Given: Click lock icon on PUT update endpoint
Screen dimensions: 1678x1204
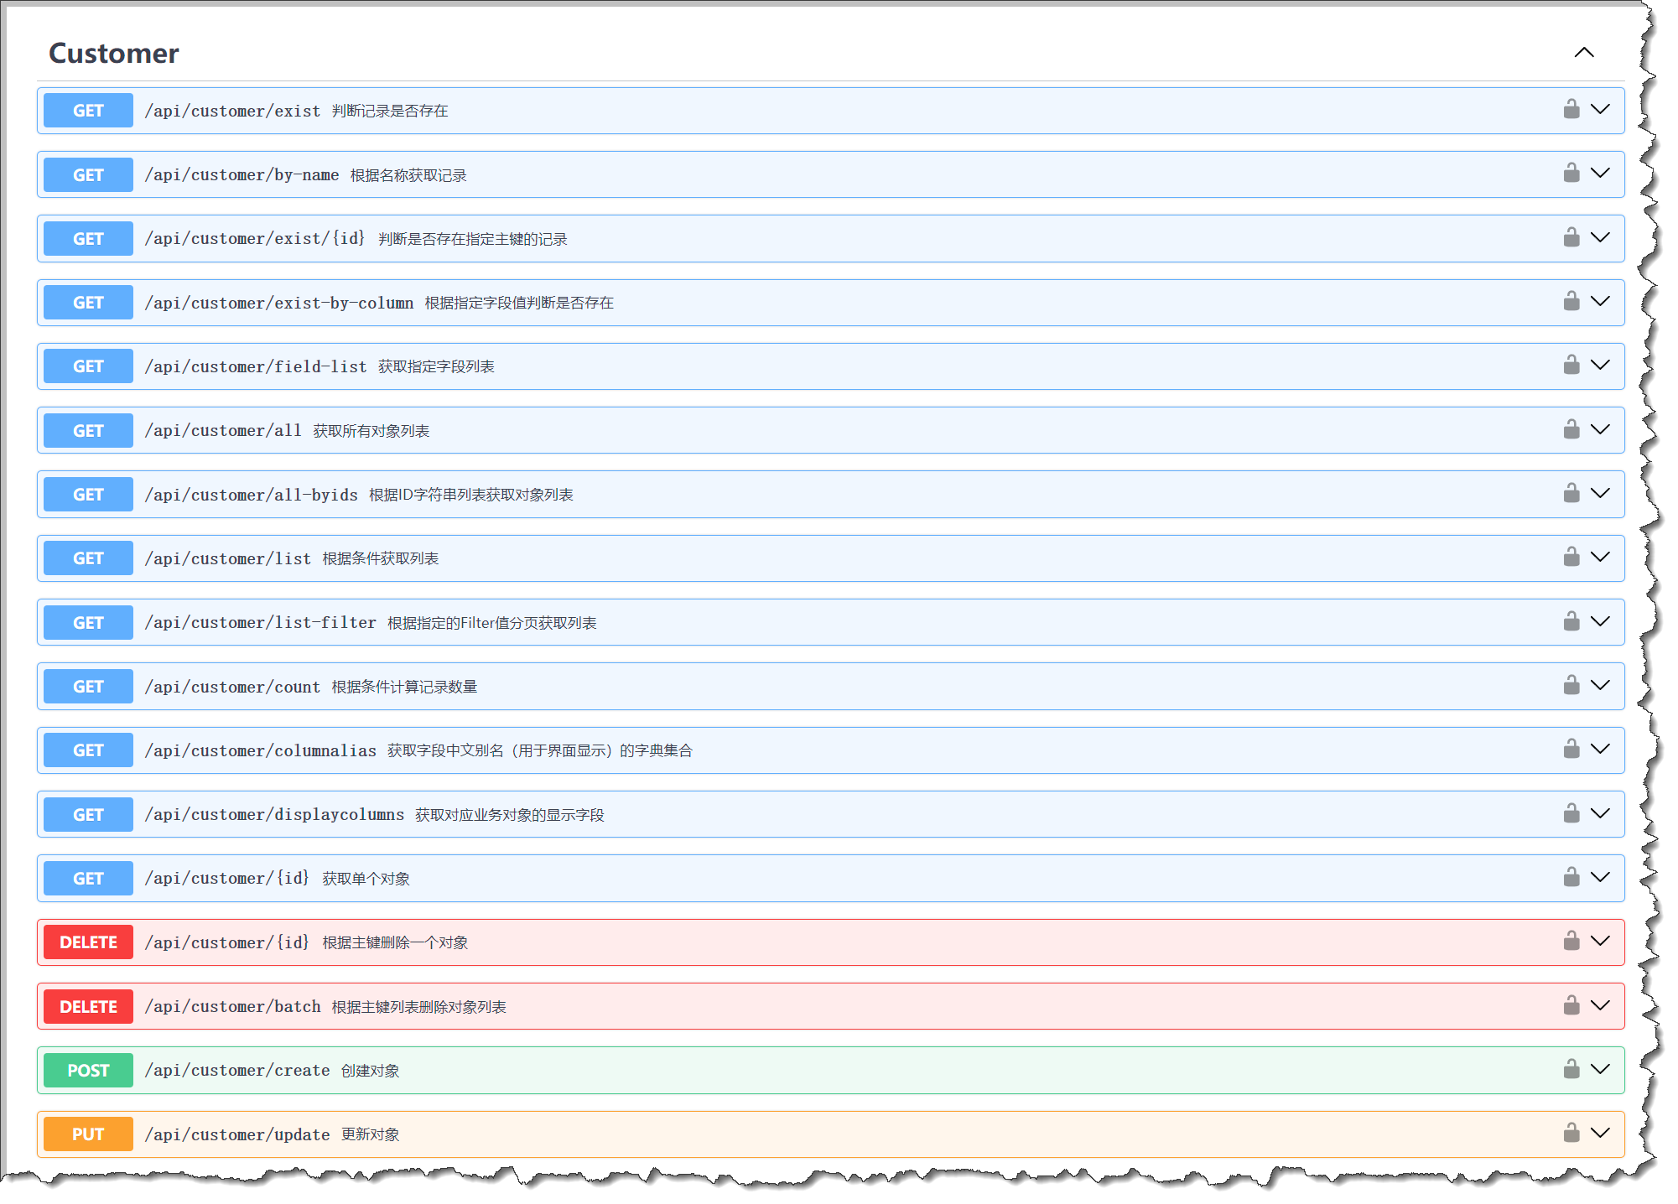Looking at the screenshot, I should 1571,1133.
